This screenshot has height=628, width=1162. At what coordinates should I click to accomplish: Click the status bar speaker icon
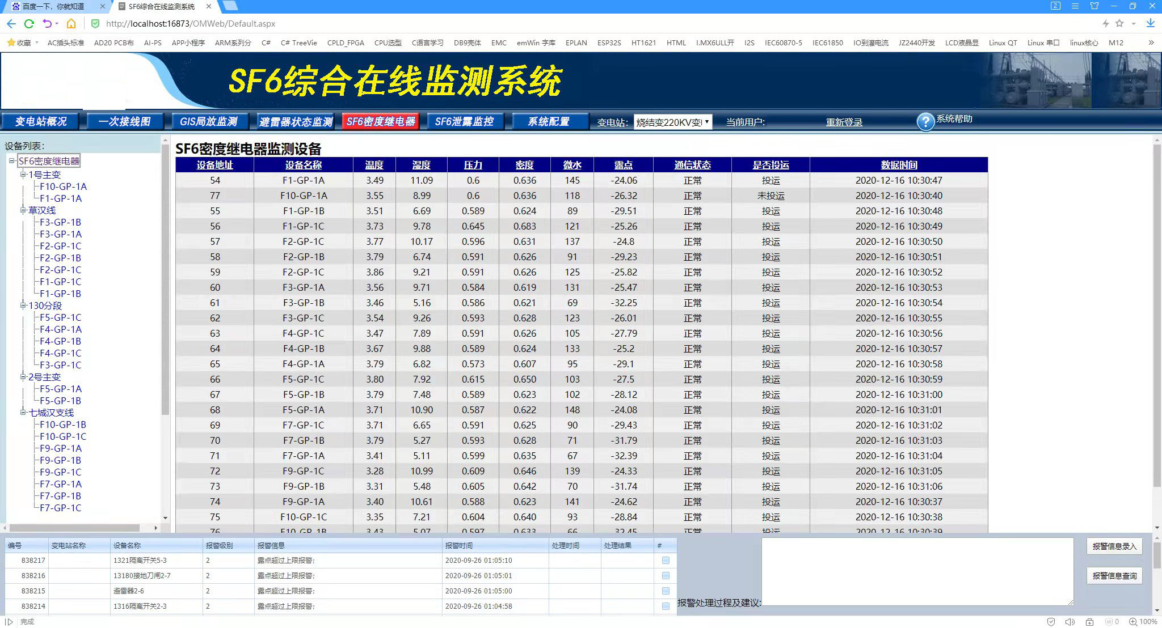point(1070,622)
